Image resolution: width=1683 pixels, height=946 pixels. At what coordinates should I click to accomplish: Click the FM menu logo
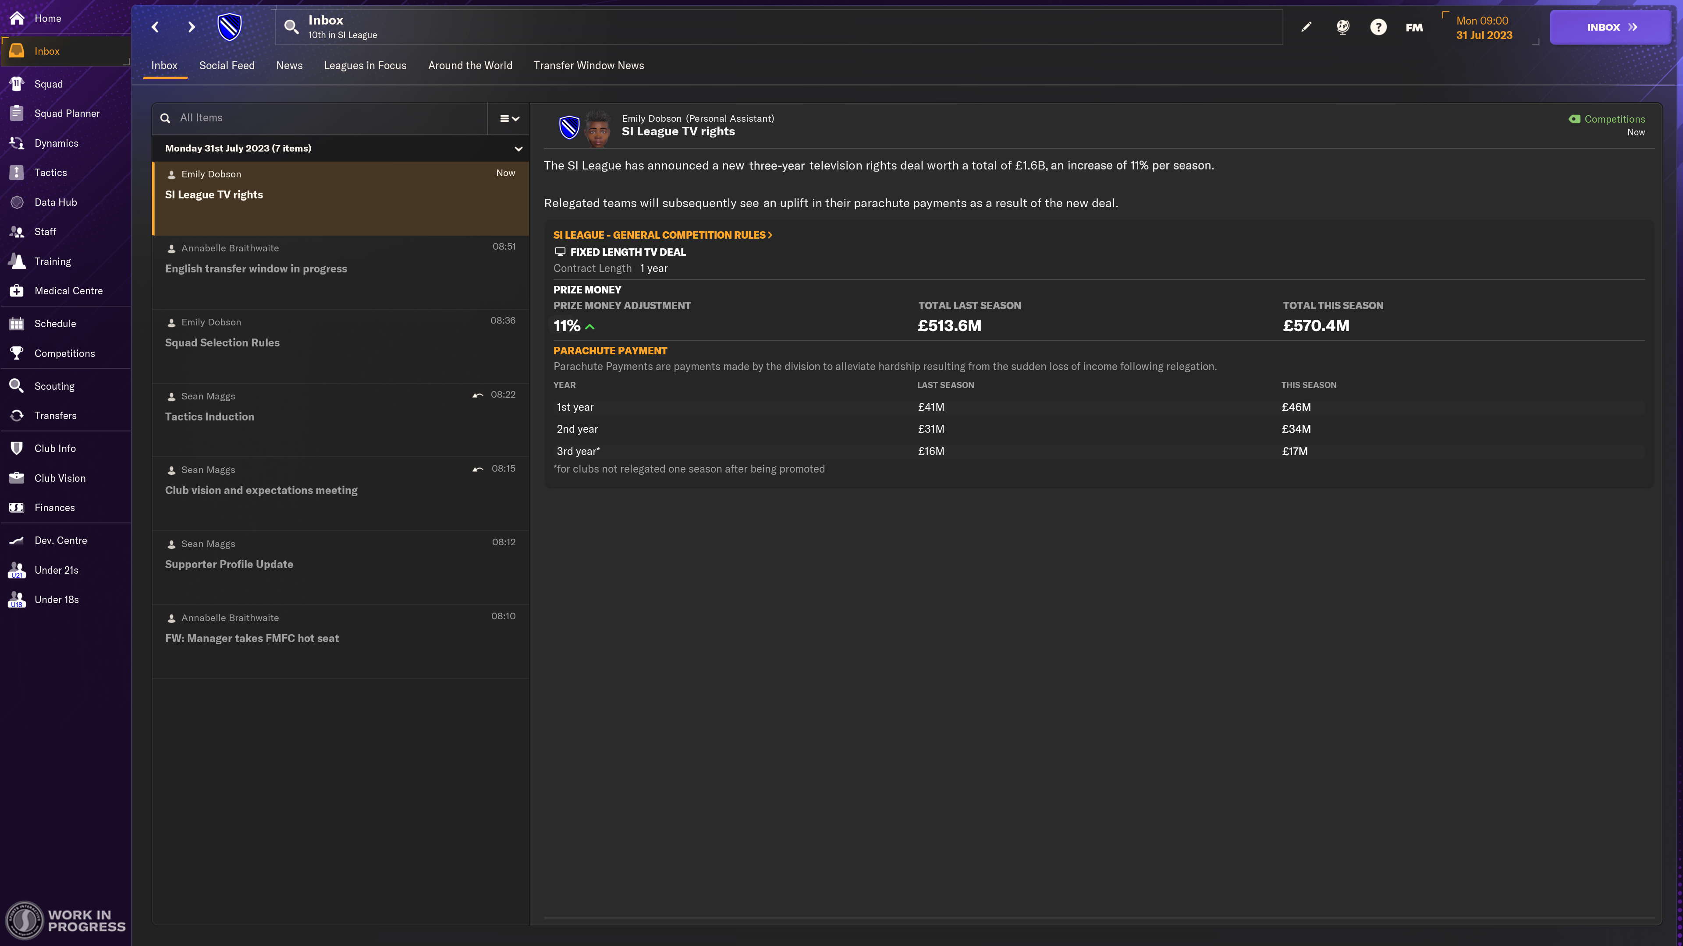pyautogui.click(x=1414, y=28)
